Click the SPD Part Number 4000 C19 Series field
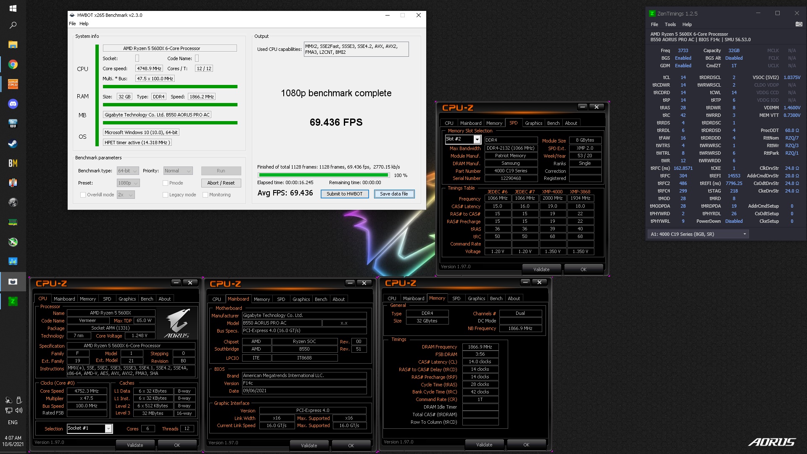This screenshot has height=454, width=807. coord(511,171)
